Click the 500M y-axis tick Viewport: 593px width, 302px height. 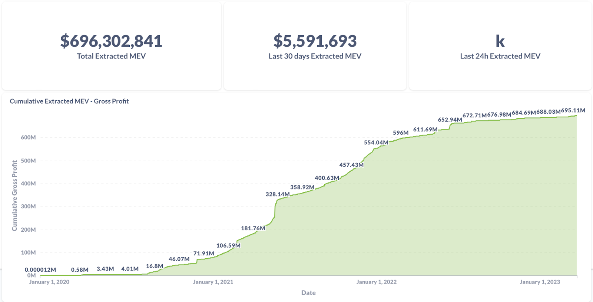28,161
